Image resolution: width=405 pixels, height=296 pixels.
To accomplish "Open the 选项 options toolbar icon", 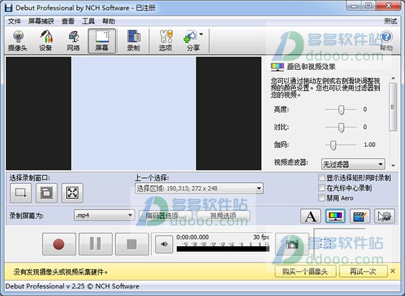I will coord(165,40).
